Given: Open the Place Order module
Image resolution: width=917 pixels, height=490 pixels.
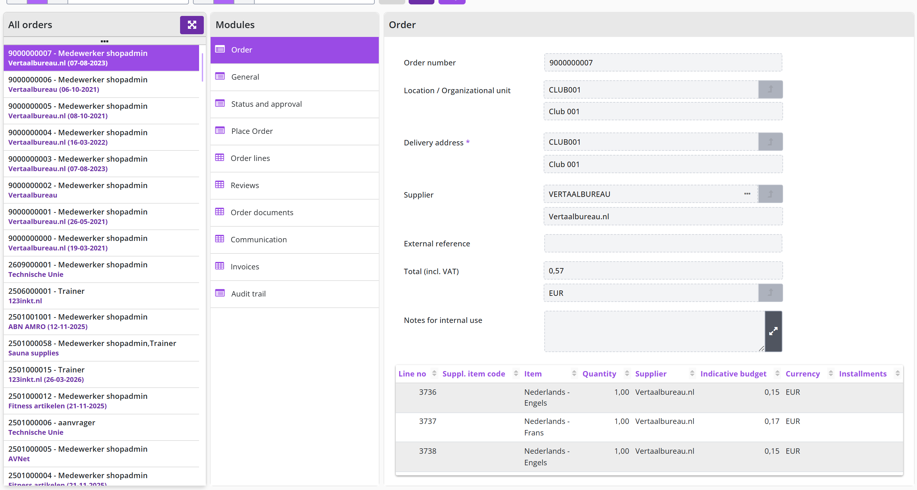Looking at the screenshot, I should point(294,131).
